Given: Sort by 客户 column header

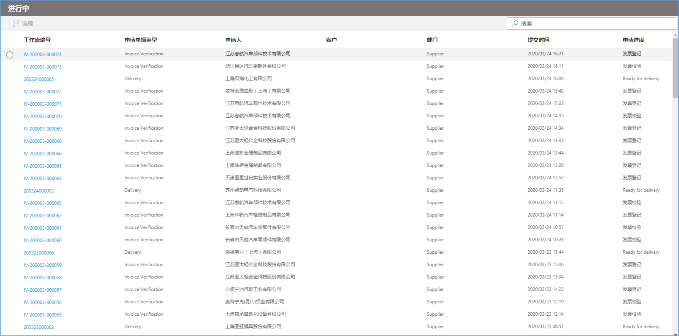Looking at the screenshot, I should pyautogui.click(x=331, y=40).
